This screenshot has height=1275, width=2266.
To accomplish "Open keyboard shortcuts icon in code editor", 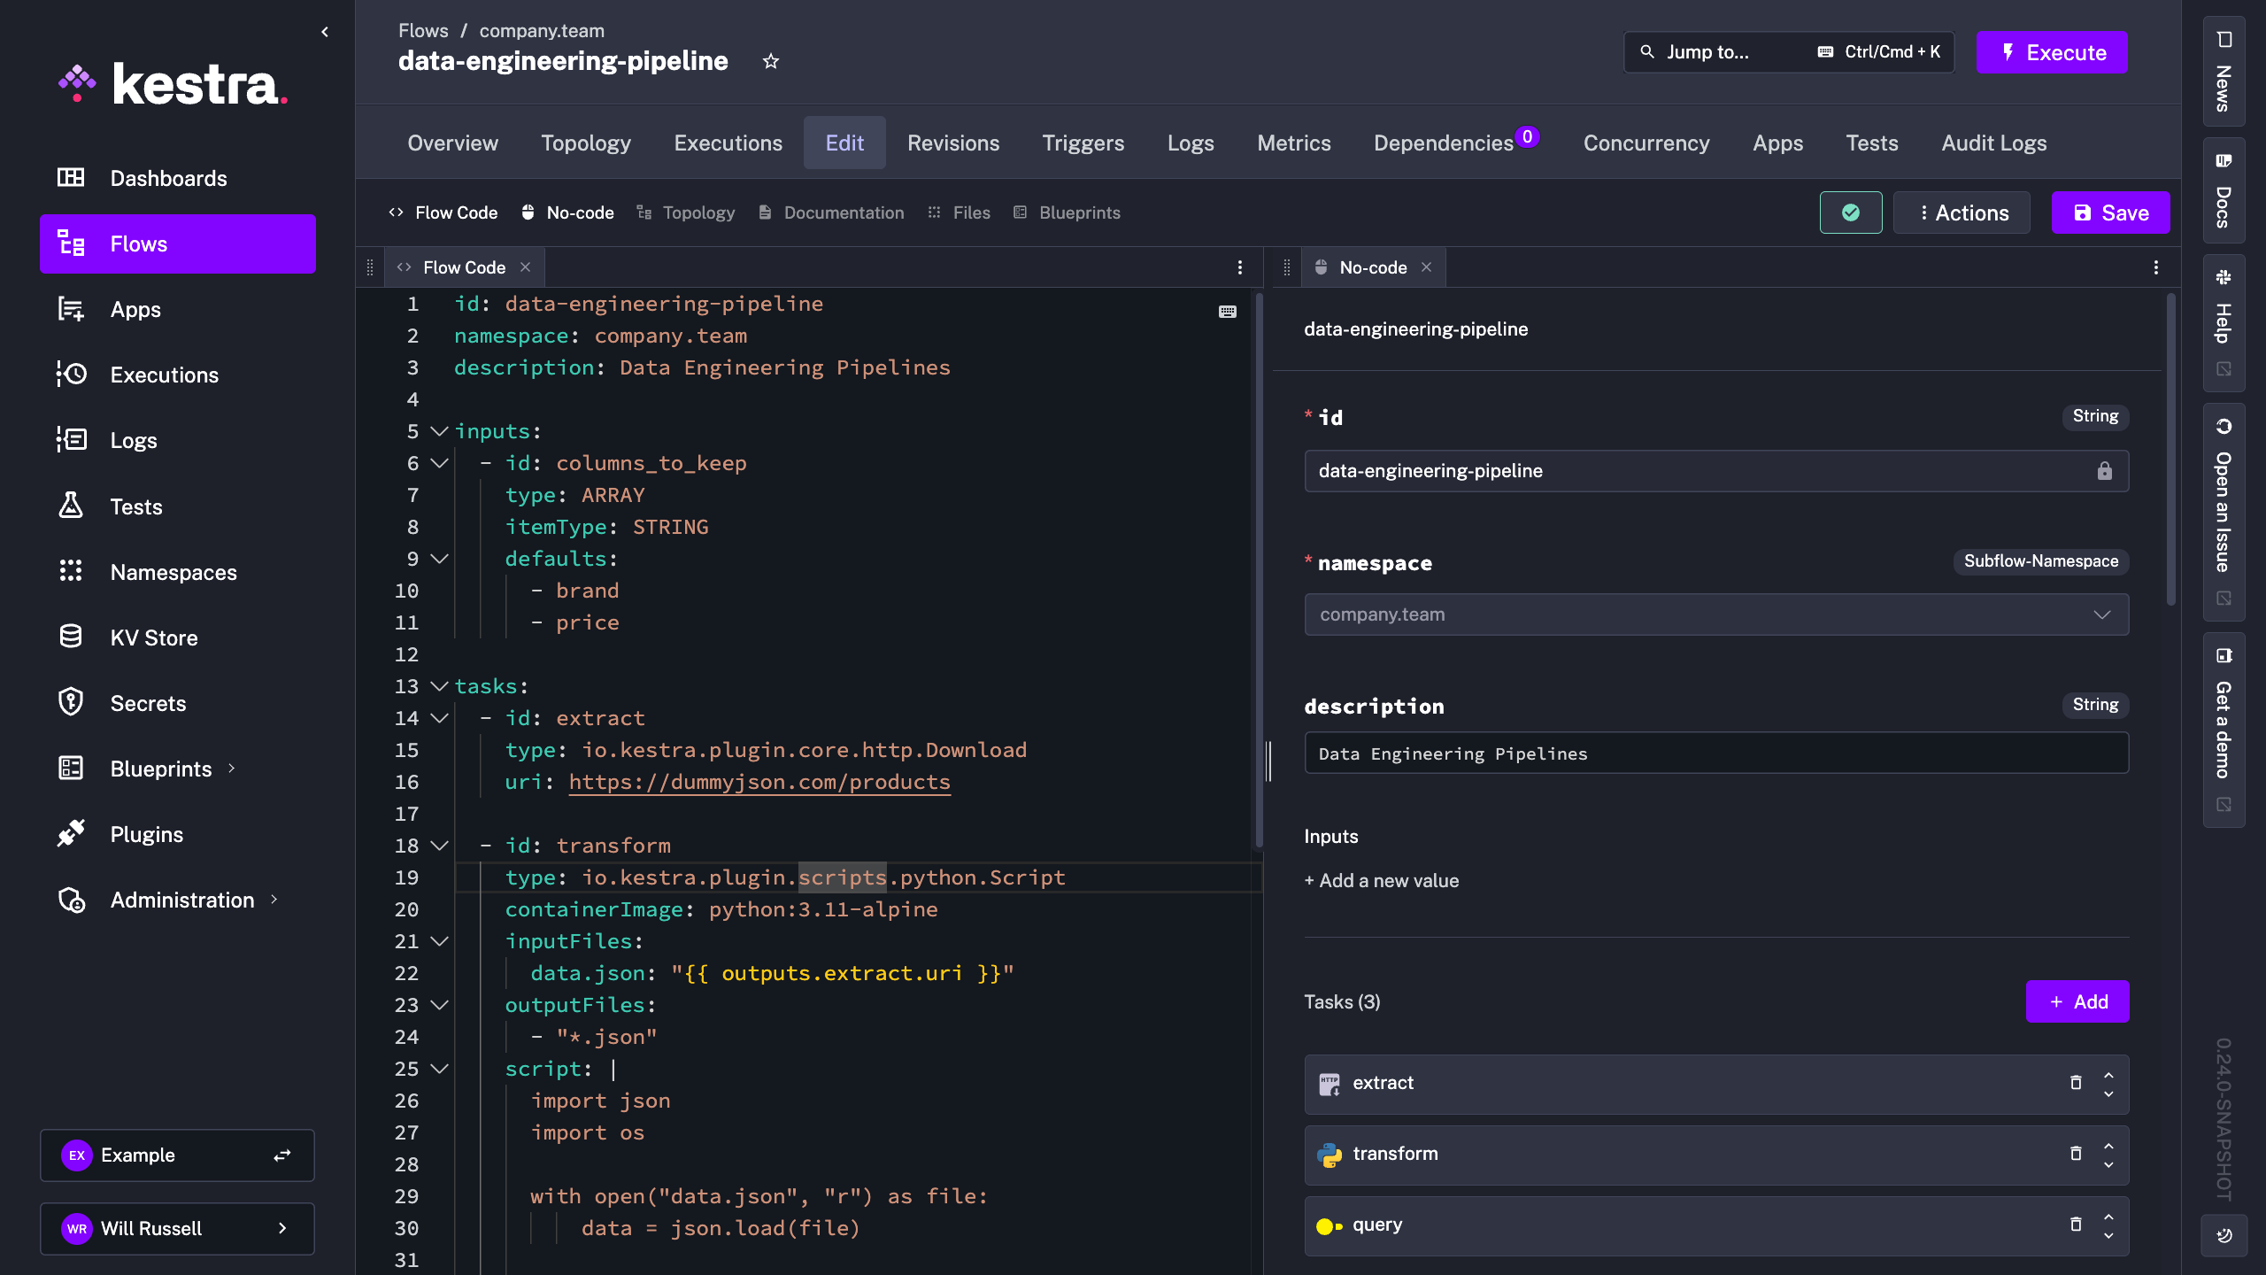I will click(1227, 312).
